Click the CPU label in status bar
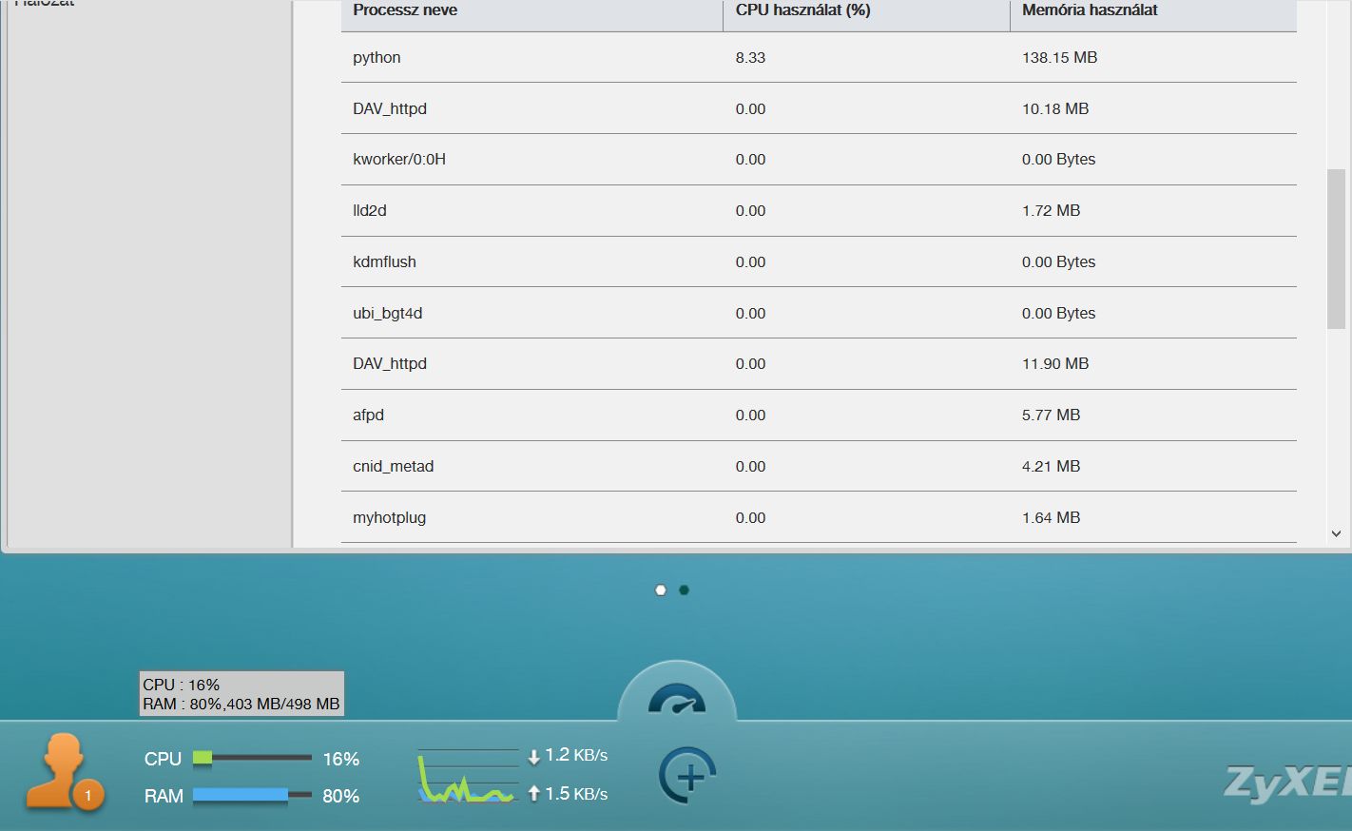This screenshot has width=1352, height=831. 163,759
